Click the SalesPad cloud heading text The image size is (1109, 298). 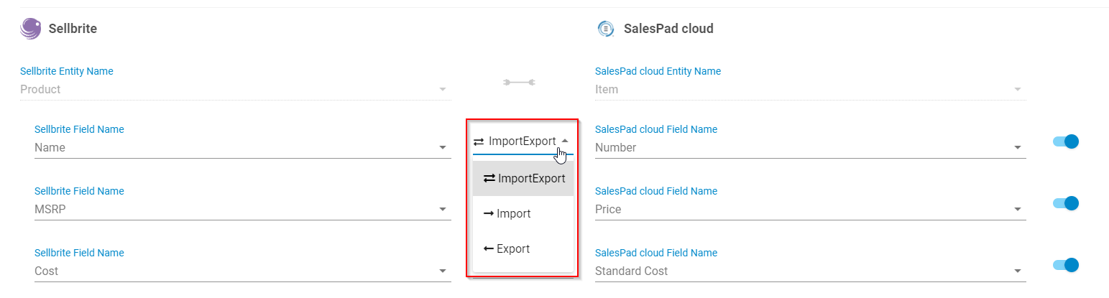point(668,29)
